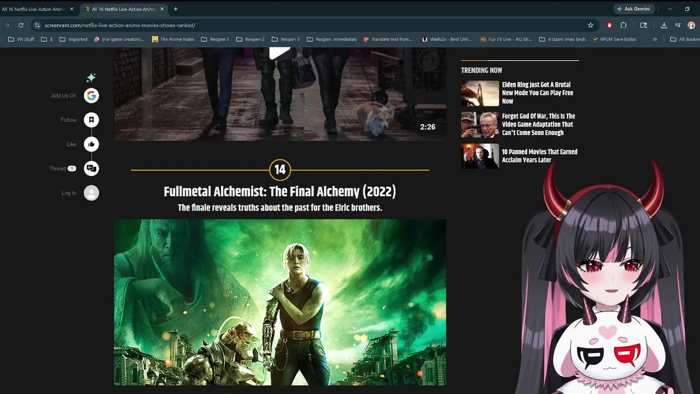700x394 pixels.
Task: Open the Downloads icon in toolbar
Action: [x=664, y=25]
